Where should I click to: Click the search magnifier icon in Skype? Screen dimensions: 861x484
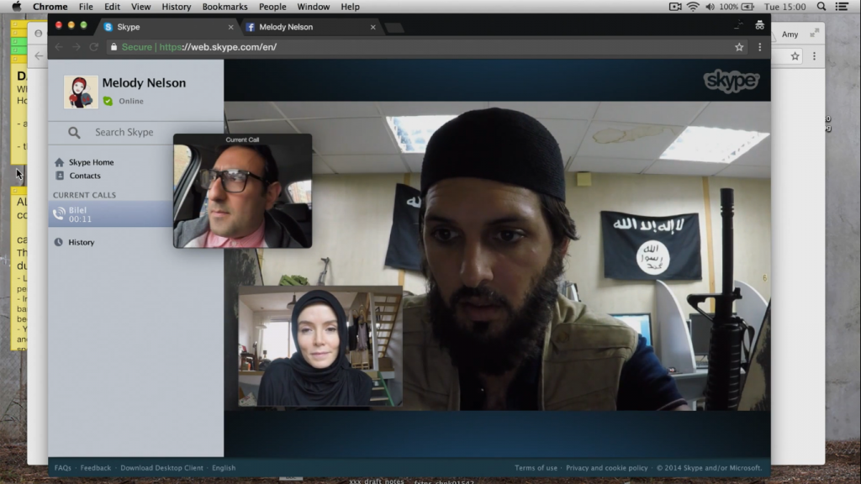74,133
